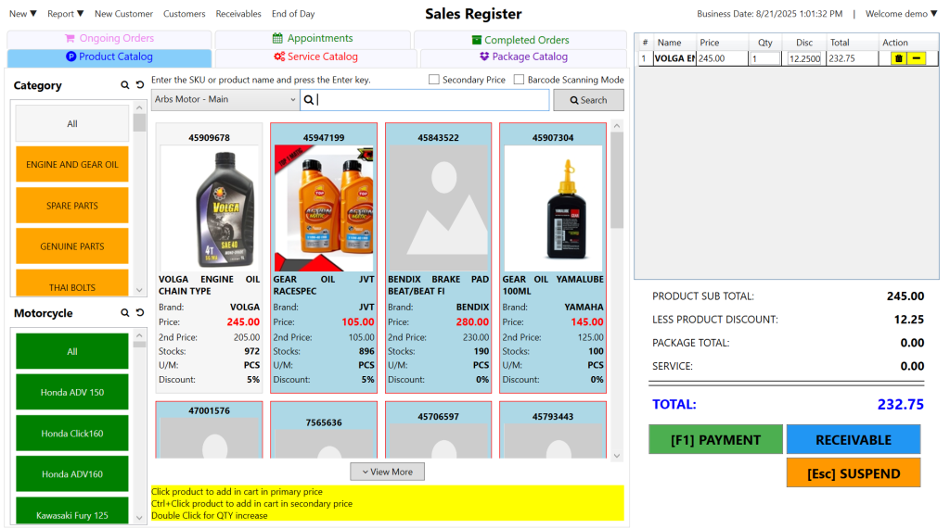The image size is (950, 529).
Task: Expand products with View More
Action: [387, 472]
